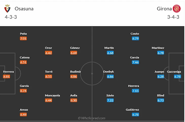Viewport: 185px width, 122px height.
Task: Open the WhoScored.com watermark link
Action: pos(91,118)
